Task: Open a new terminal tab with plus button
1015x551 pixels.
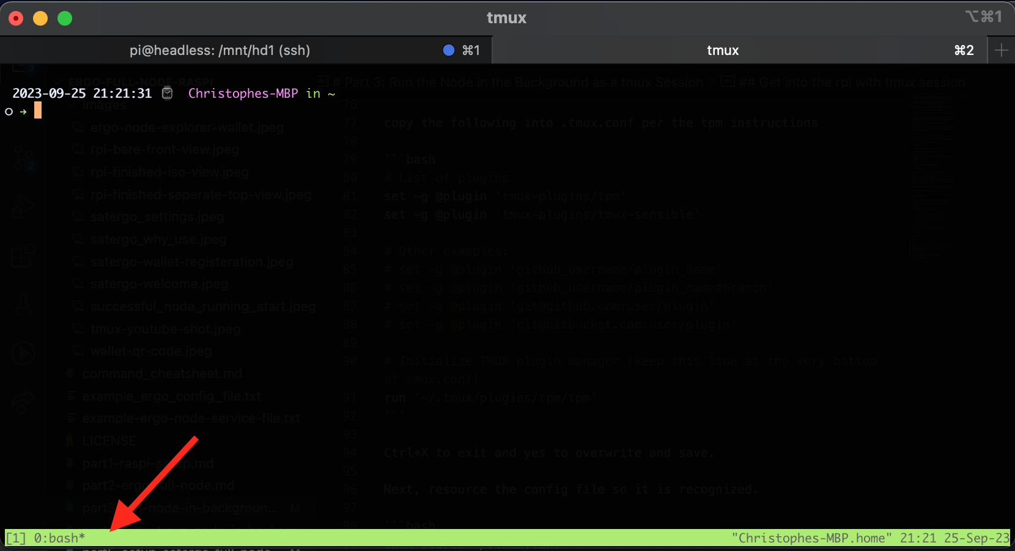Action: coord(1001,50)
